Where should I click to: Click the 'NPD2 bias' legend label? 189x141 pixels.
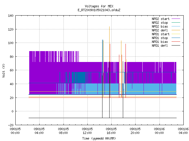[x=160, y=26]
